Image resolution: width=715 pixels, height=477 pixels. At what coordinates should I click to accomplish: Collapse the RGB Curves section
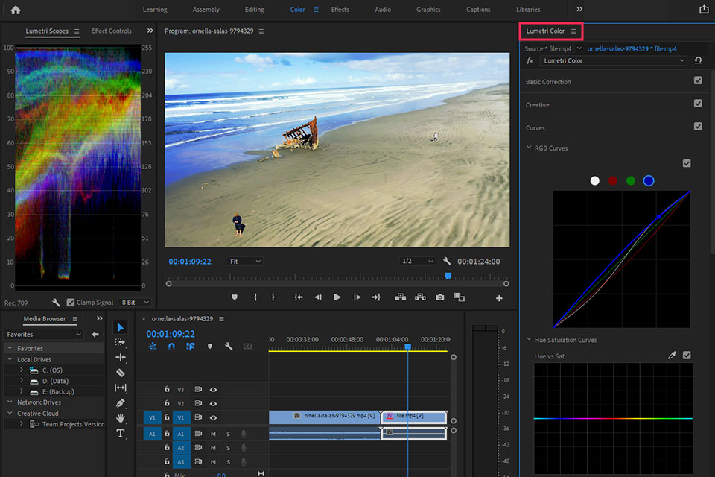(529, 148)
